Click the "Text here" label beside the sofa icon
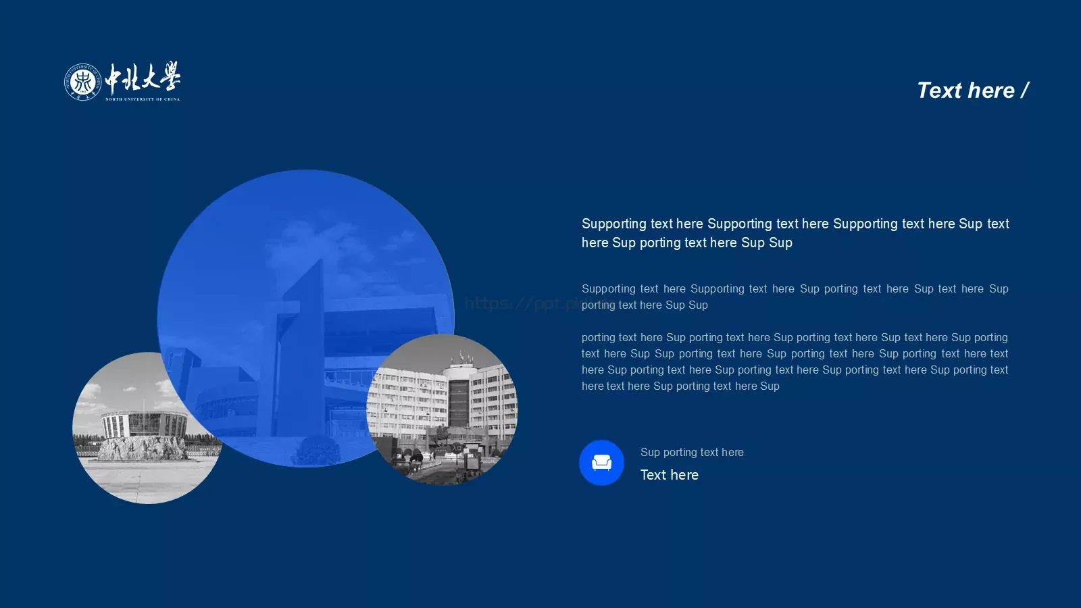This screenshot has height=608, width=1081. point(669,475)
